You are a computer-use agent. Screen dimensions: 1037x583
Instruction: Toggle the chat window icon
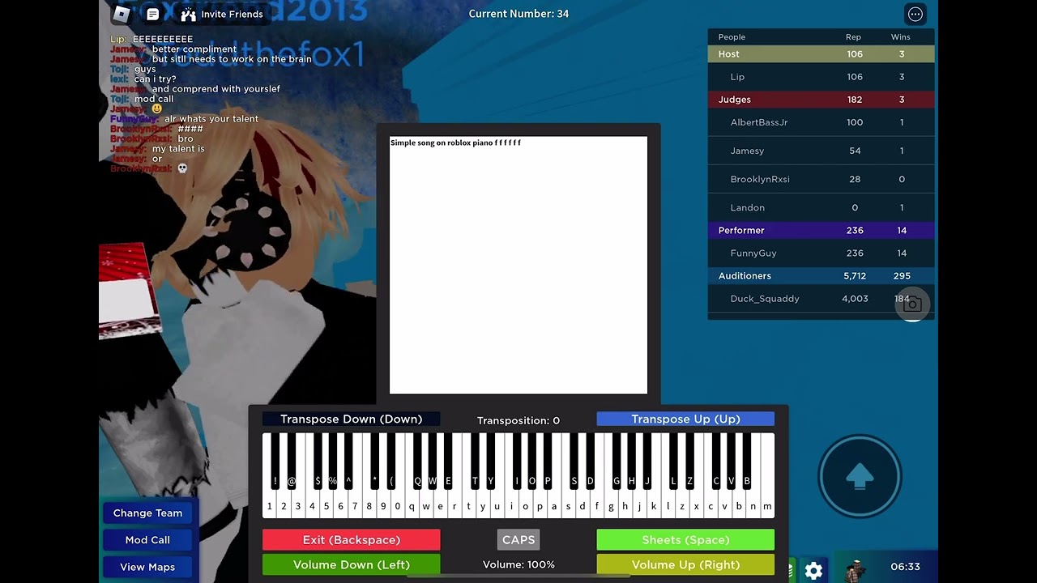[x=152, y=14]
